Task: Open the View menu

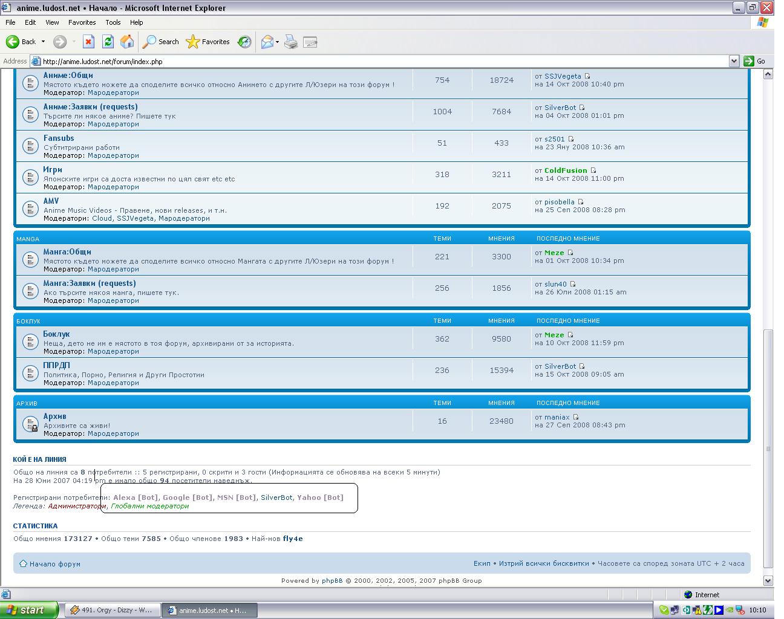Action: click(52, 22)
